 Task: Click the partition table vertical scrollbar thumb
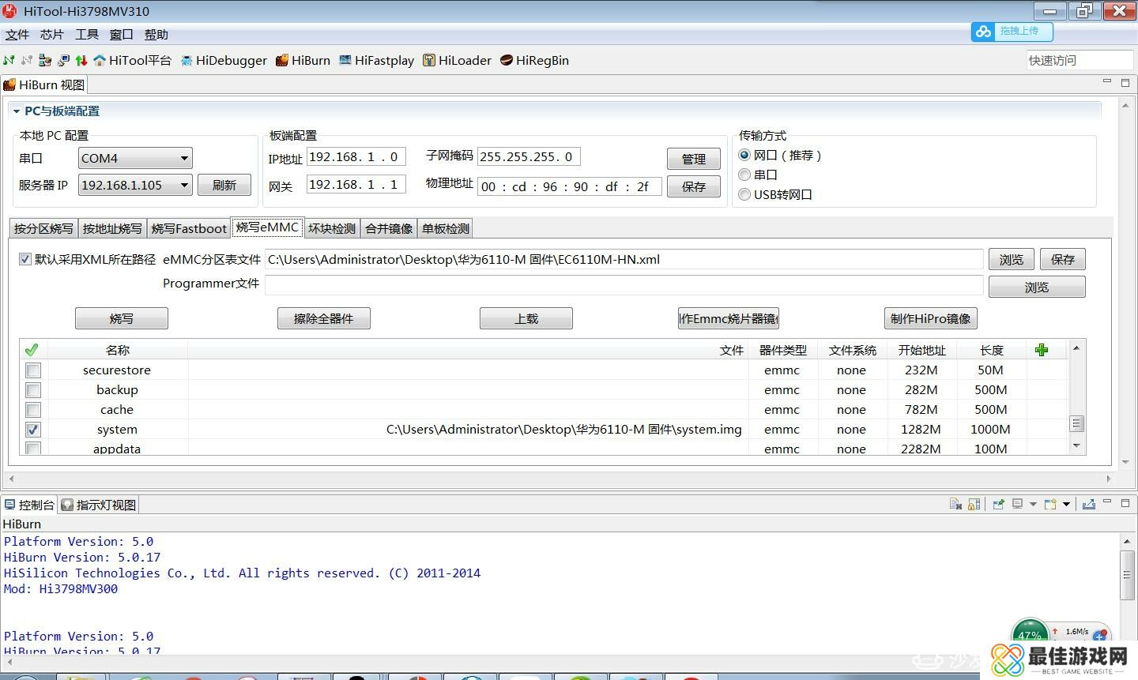click(1076, 423)
